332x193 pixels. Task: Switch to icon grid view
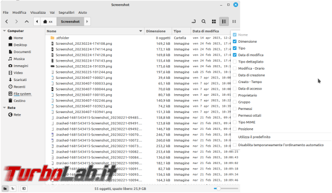pyautogui.click(x=214, y=21)
